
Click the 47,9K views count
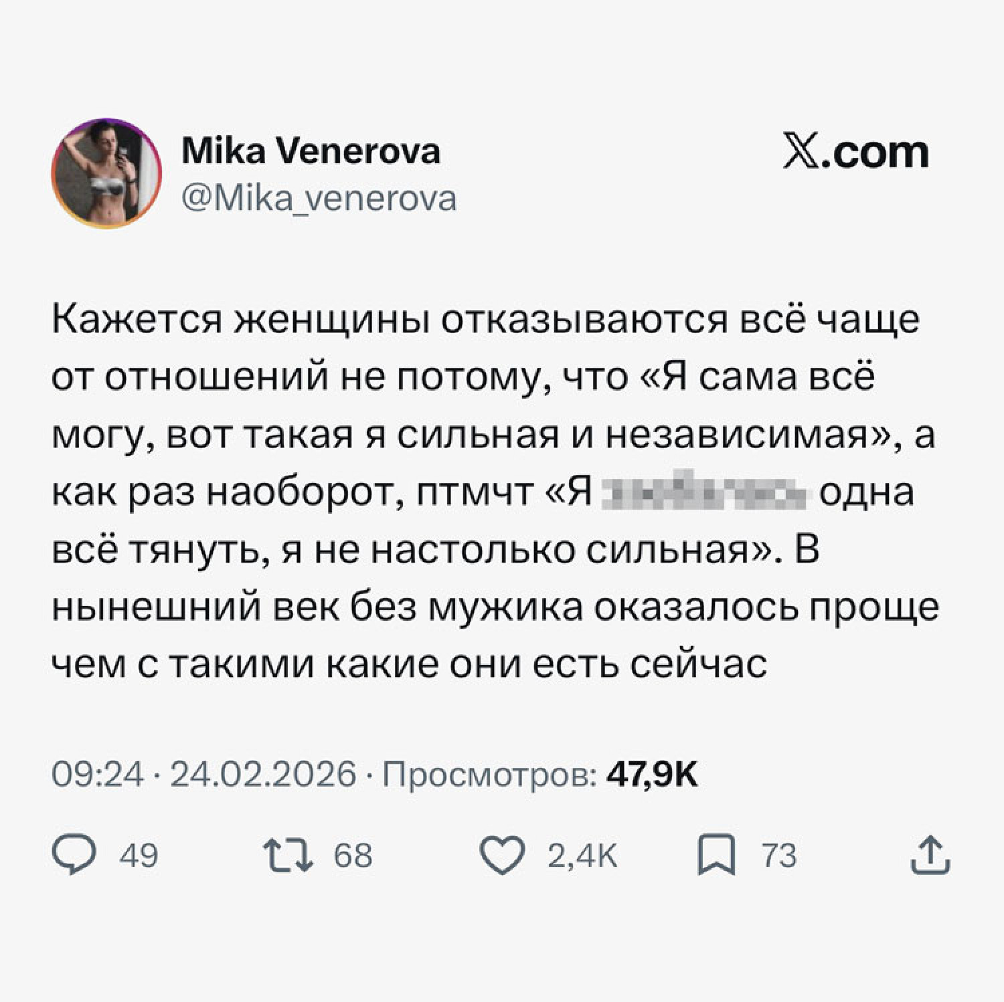click(651, 775)
